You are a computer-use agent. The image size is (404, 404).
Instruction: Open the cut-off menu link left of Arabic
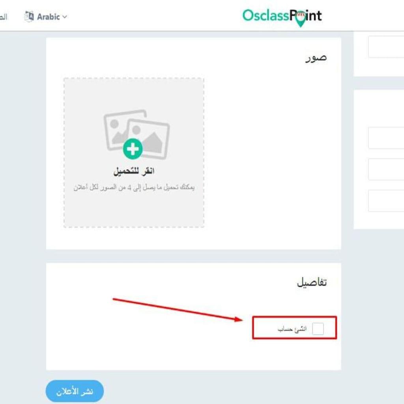[3, 17]
